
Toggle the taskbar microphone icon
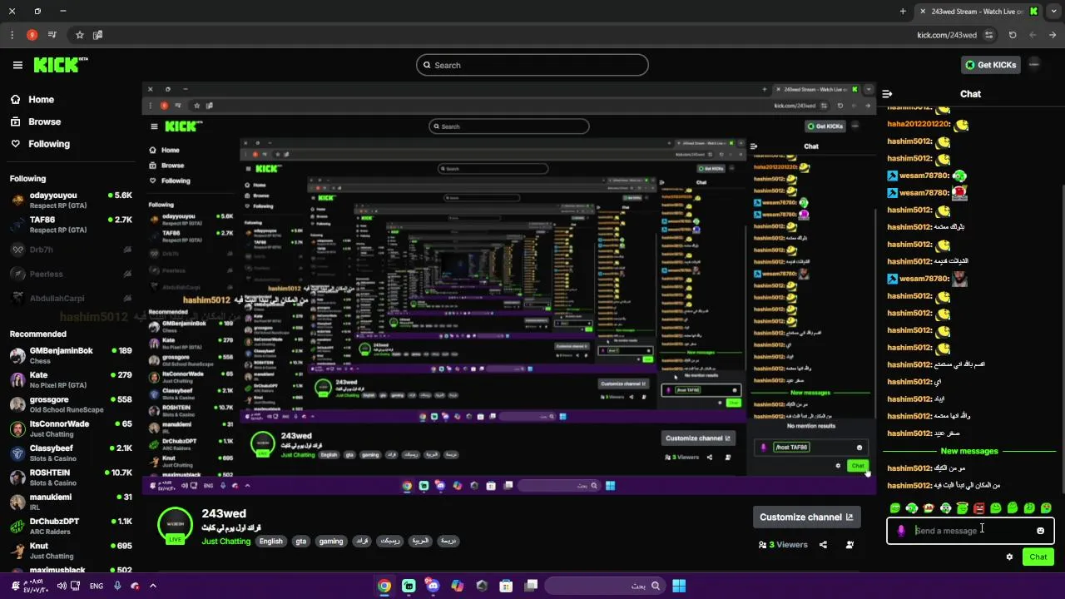click(117, 586)
